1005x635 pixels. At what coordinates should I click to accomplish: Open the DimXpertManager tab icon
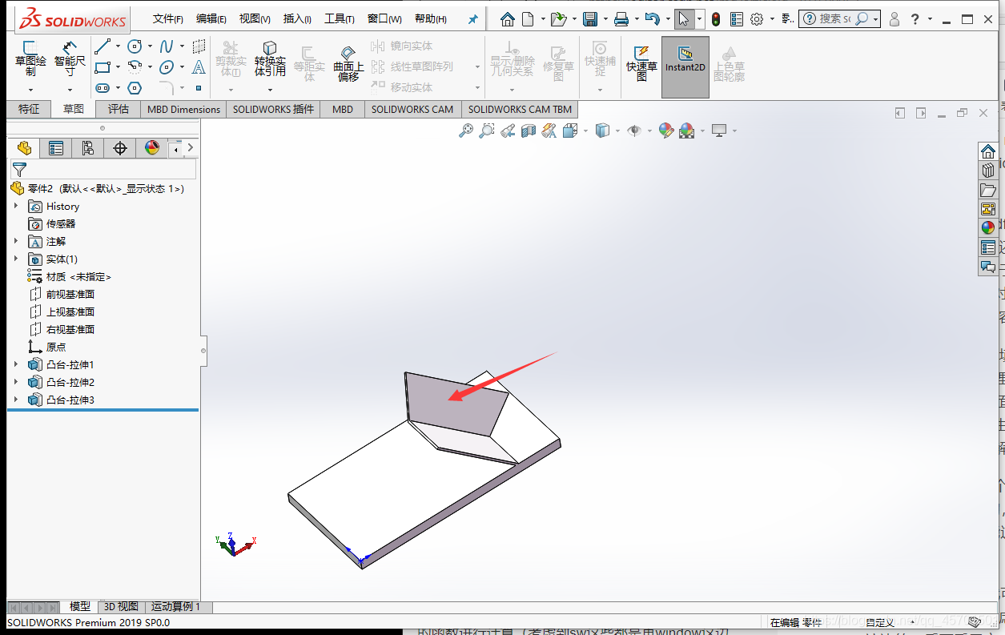[x=120, y=148]
